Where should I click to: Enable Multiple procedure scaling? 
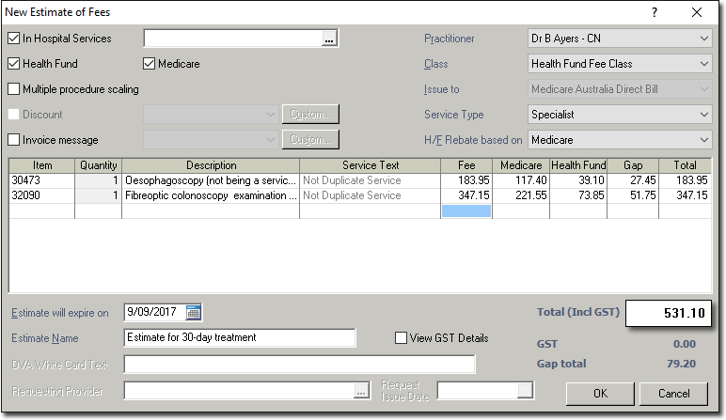[x=14, y=89]
